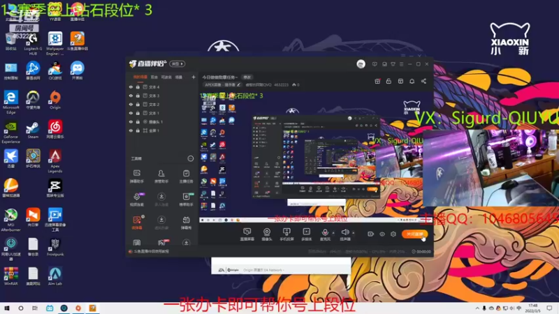559x314 pixels.
Task: Expand microphone options with the small arrow
Action: click(333, 233)
